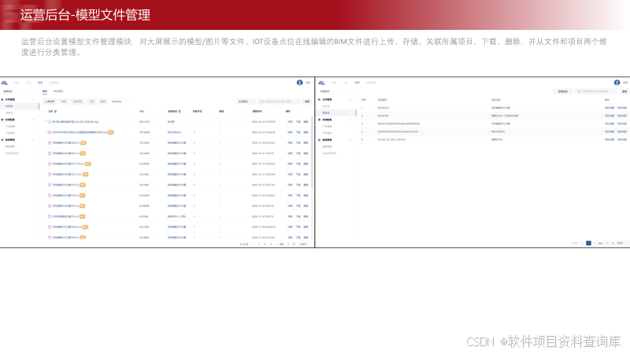Collapse the 系统配置 group chevron in left sidebar

(x=33, y=120)
